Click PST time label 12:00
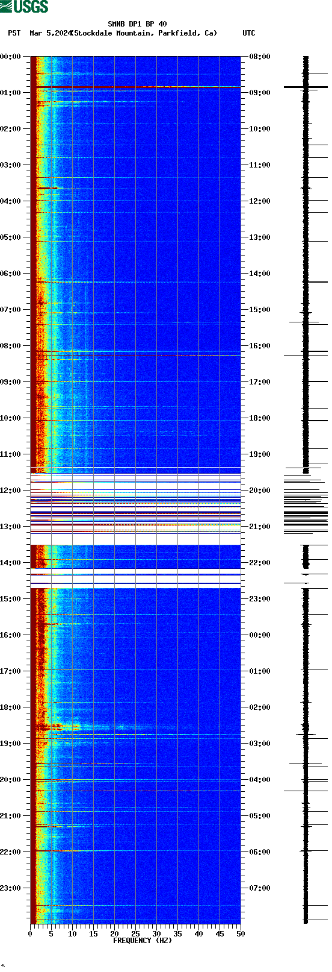 [10, 491]
